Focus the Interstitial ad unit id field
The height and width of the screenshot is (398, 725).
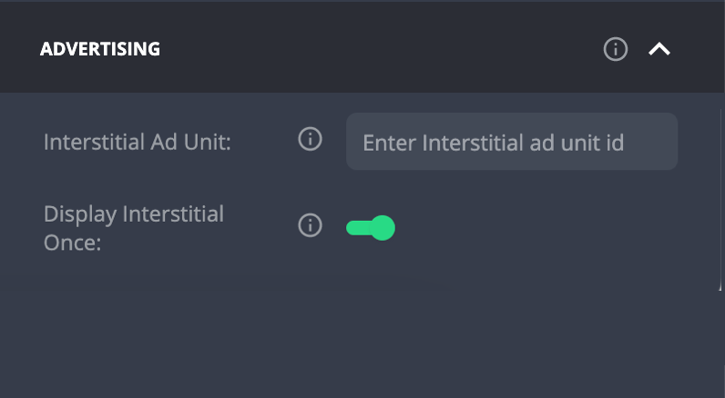pyautogui.click(x=512, y=142)
